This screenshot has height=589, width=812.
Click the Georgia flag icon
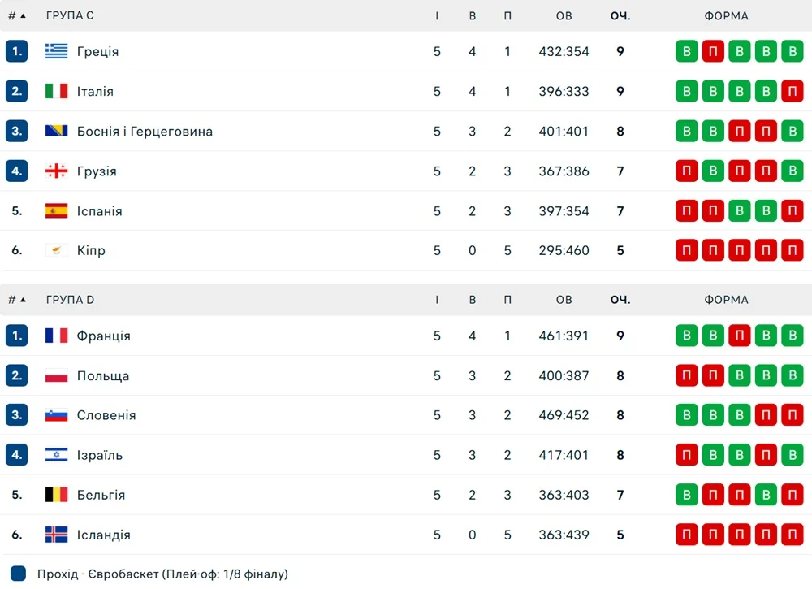pos(56,171)
